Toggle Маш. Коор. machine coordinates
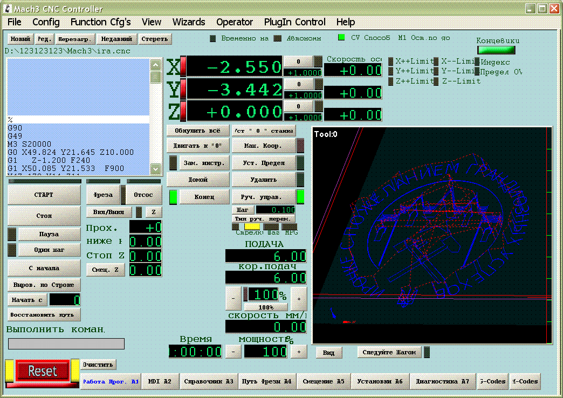This screenshot has width=563, height=398. tap(264, 146)
